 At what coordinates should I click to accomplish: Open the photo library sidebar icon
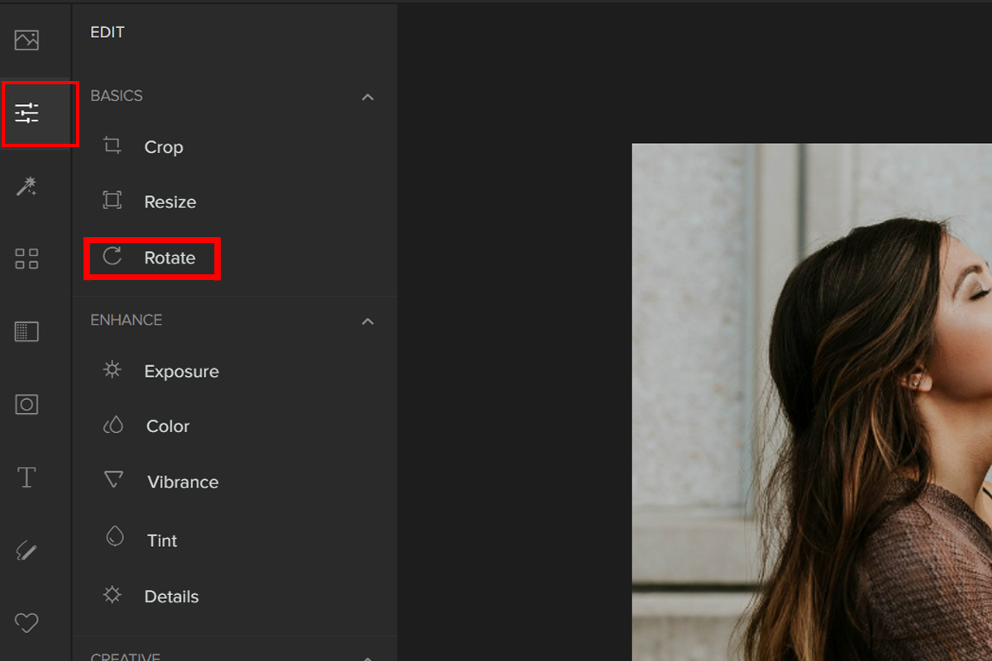pyautogui.click(x=26, y=40)
